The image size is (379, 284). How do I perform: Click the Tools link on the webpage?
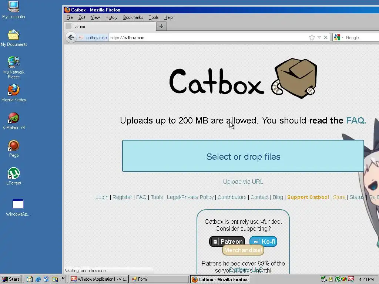(x=157, y=197)
